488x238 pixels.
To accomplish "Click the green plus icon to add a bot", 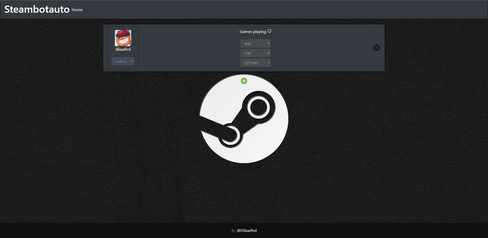I will [x=244, y=81].
